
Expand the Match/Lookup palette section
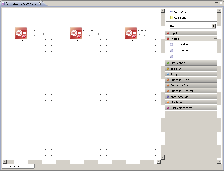191,97
